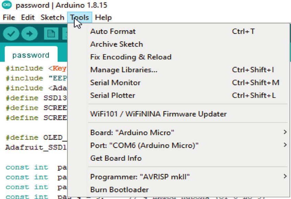Open the Sketch menu
The image size is (291, 199).
[x=52, y=17]
